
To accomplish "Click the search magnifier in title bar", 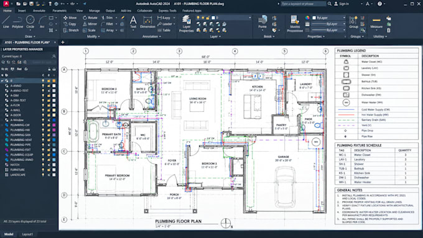I will click(x=330, y=4).
